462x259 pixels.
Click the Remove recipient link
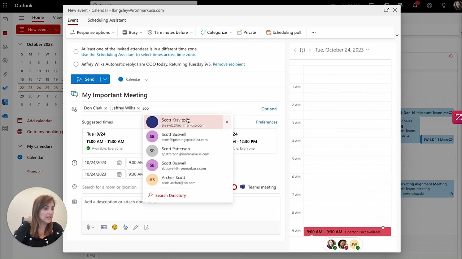point(229,64)
